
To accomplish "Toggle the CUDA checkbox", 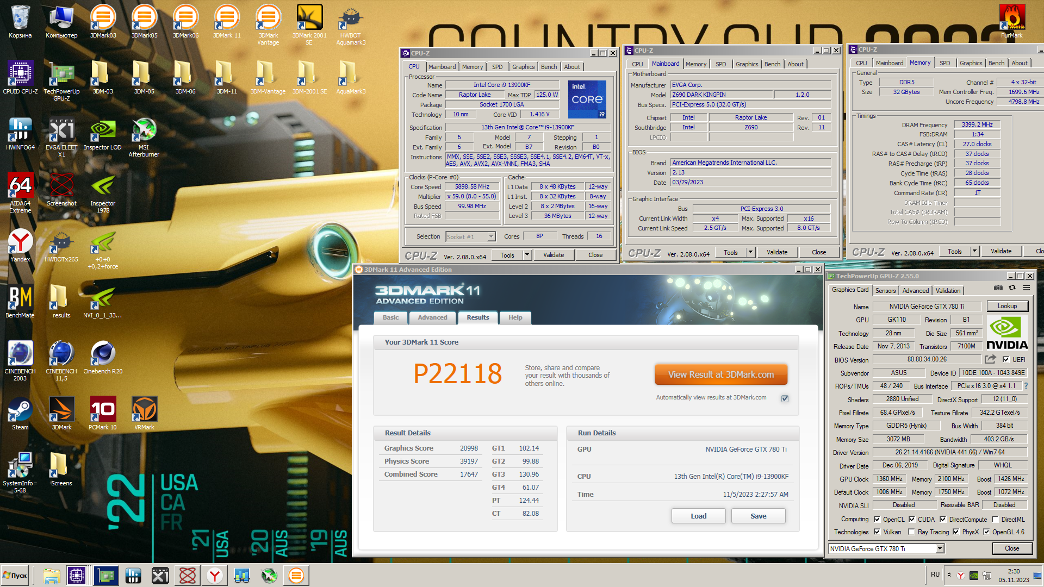I will coord(912,519).
